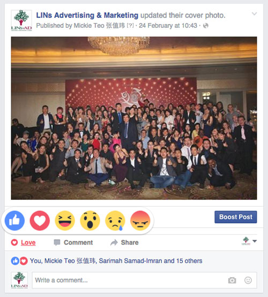Open LINs Advertising & Marketing page link
The width and height of the screenshot is (268, 297).
coord(87,16)
